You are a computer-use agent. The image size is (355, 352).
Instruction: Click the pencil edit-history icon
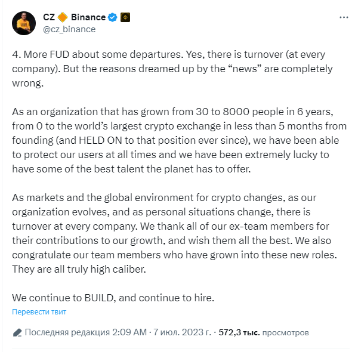17,332
